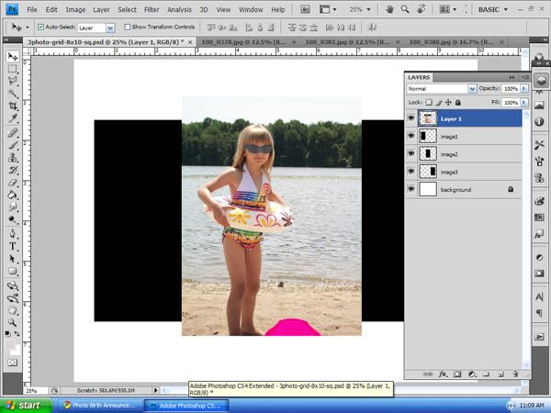Select the Clone Stamp tool
Screen dimensions: 551x413
pos(13,158)
